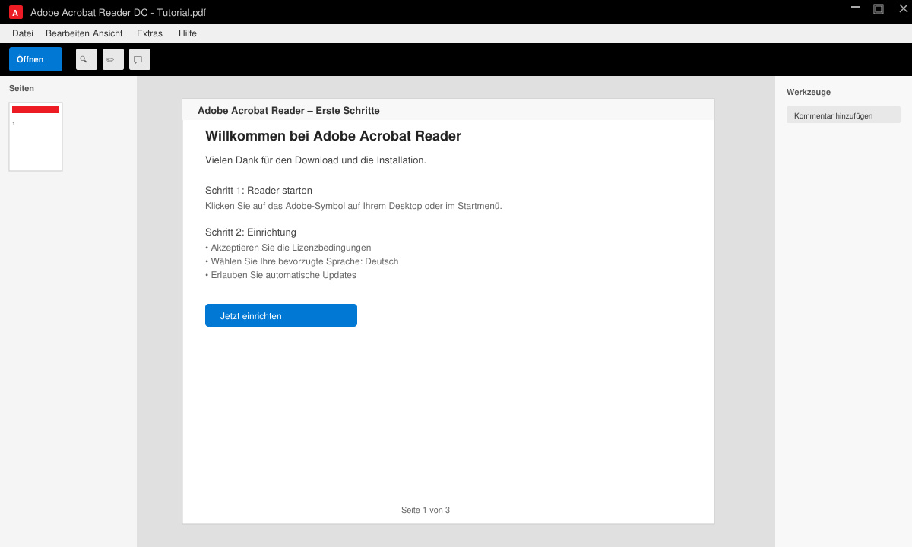This screenshot has height=547, width=912.
Task: Select the page 1 thumbnail
Action: pyautogui.click(x=36, y=137)
